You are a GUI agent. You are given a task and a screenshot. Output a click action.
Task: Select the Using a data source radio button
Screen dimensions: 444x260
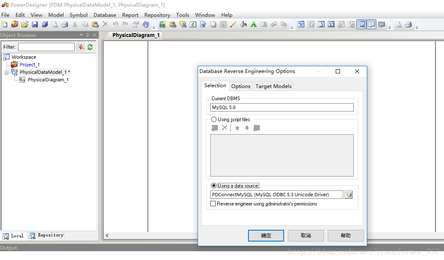click(x=214, y=185)
